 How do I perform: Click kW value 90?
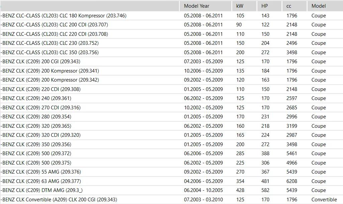coord(239,25)
